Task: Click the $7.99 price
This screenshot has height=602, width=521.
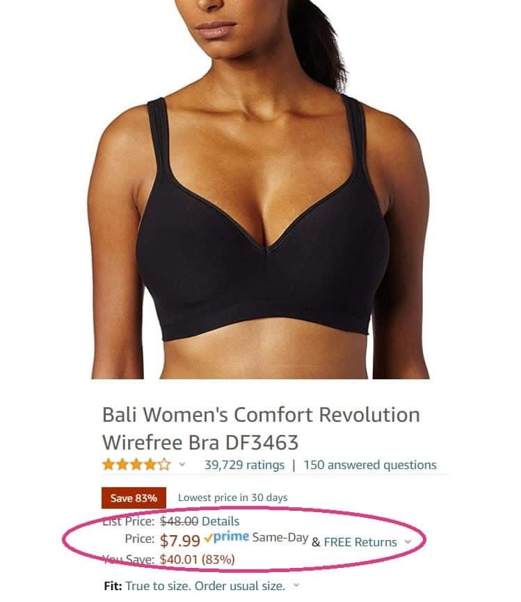Action: point(180,541)
